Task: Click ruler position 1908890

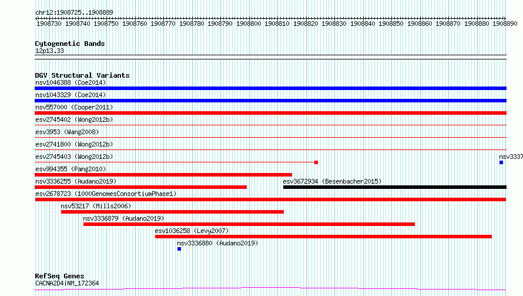Action: tap(505, 24)
